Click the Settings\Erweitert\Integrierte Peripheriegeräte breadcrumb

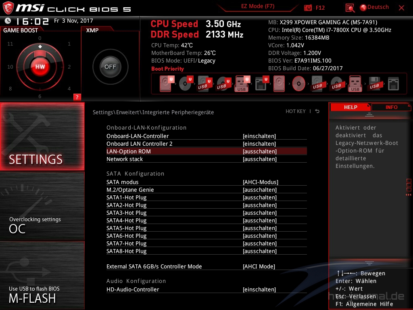[153, 112]
